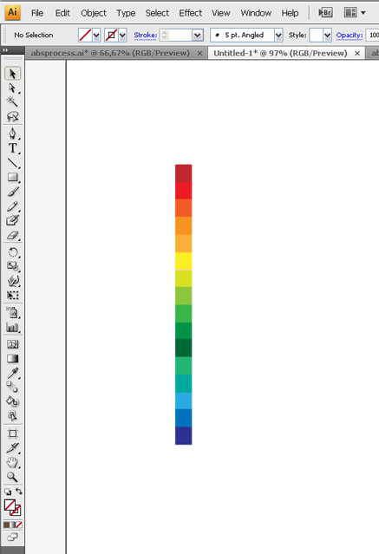
Task: Click the Opacity value field
Action: [373, 35]
